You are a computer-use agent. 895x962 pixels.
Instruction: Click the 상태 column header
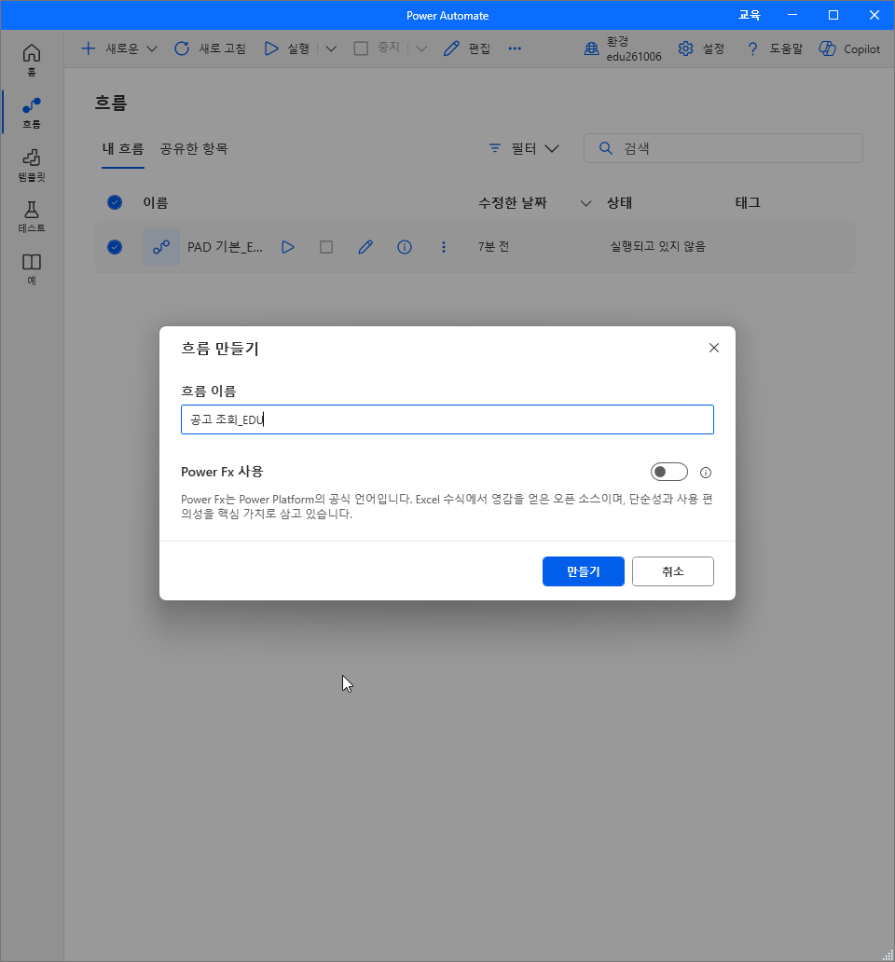[x=619, y=202]
